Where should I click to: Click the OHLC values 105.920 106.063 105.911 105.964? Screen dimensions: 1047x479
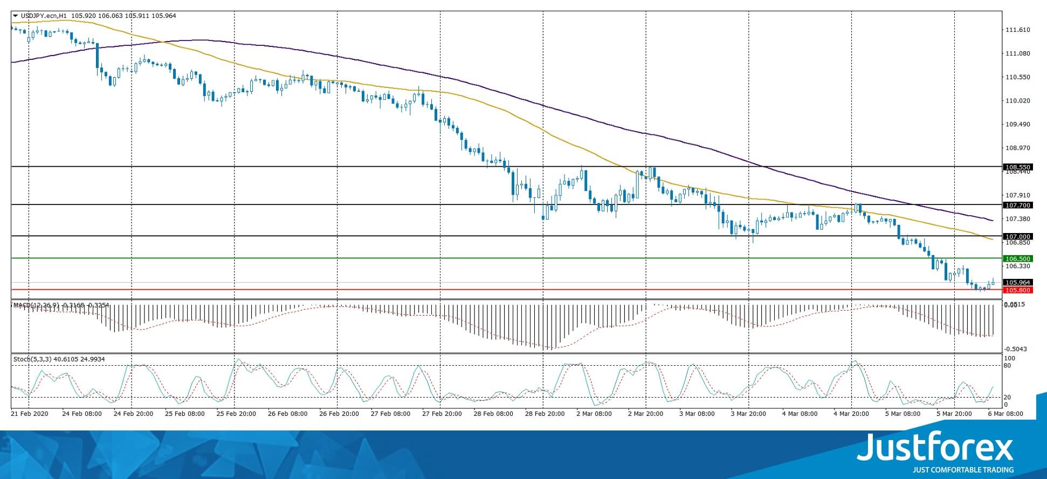click(x=123, y=16)
